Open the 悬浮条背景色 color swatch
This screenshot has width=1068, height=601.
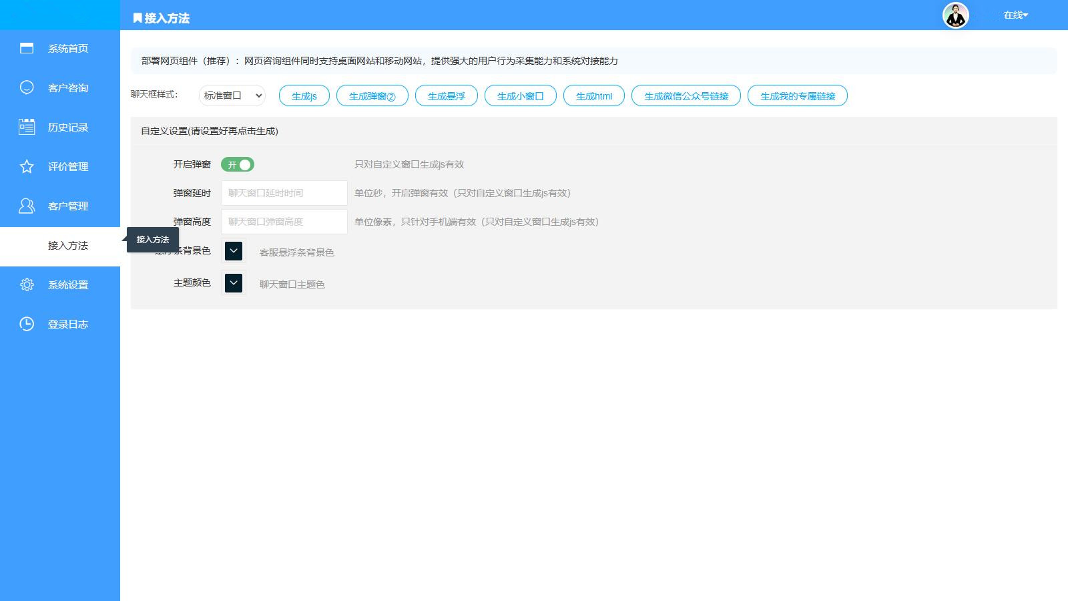(x=234, y=251)
